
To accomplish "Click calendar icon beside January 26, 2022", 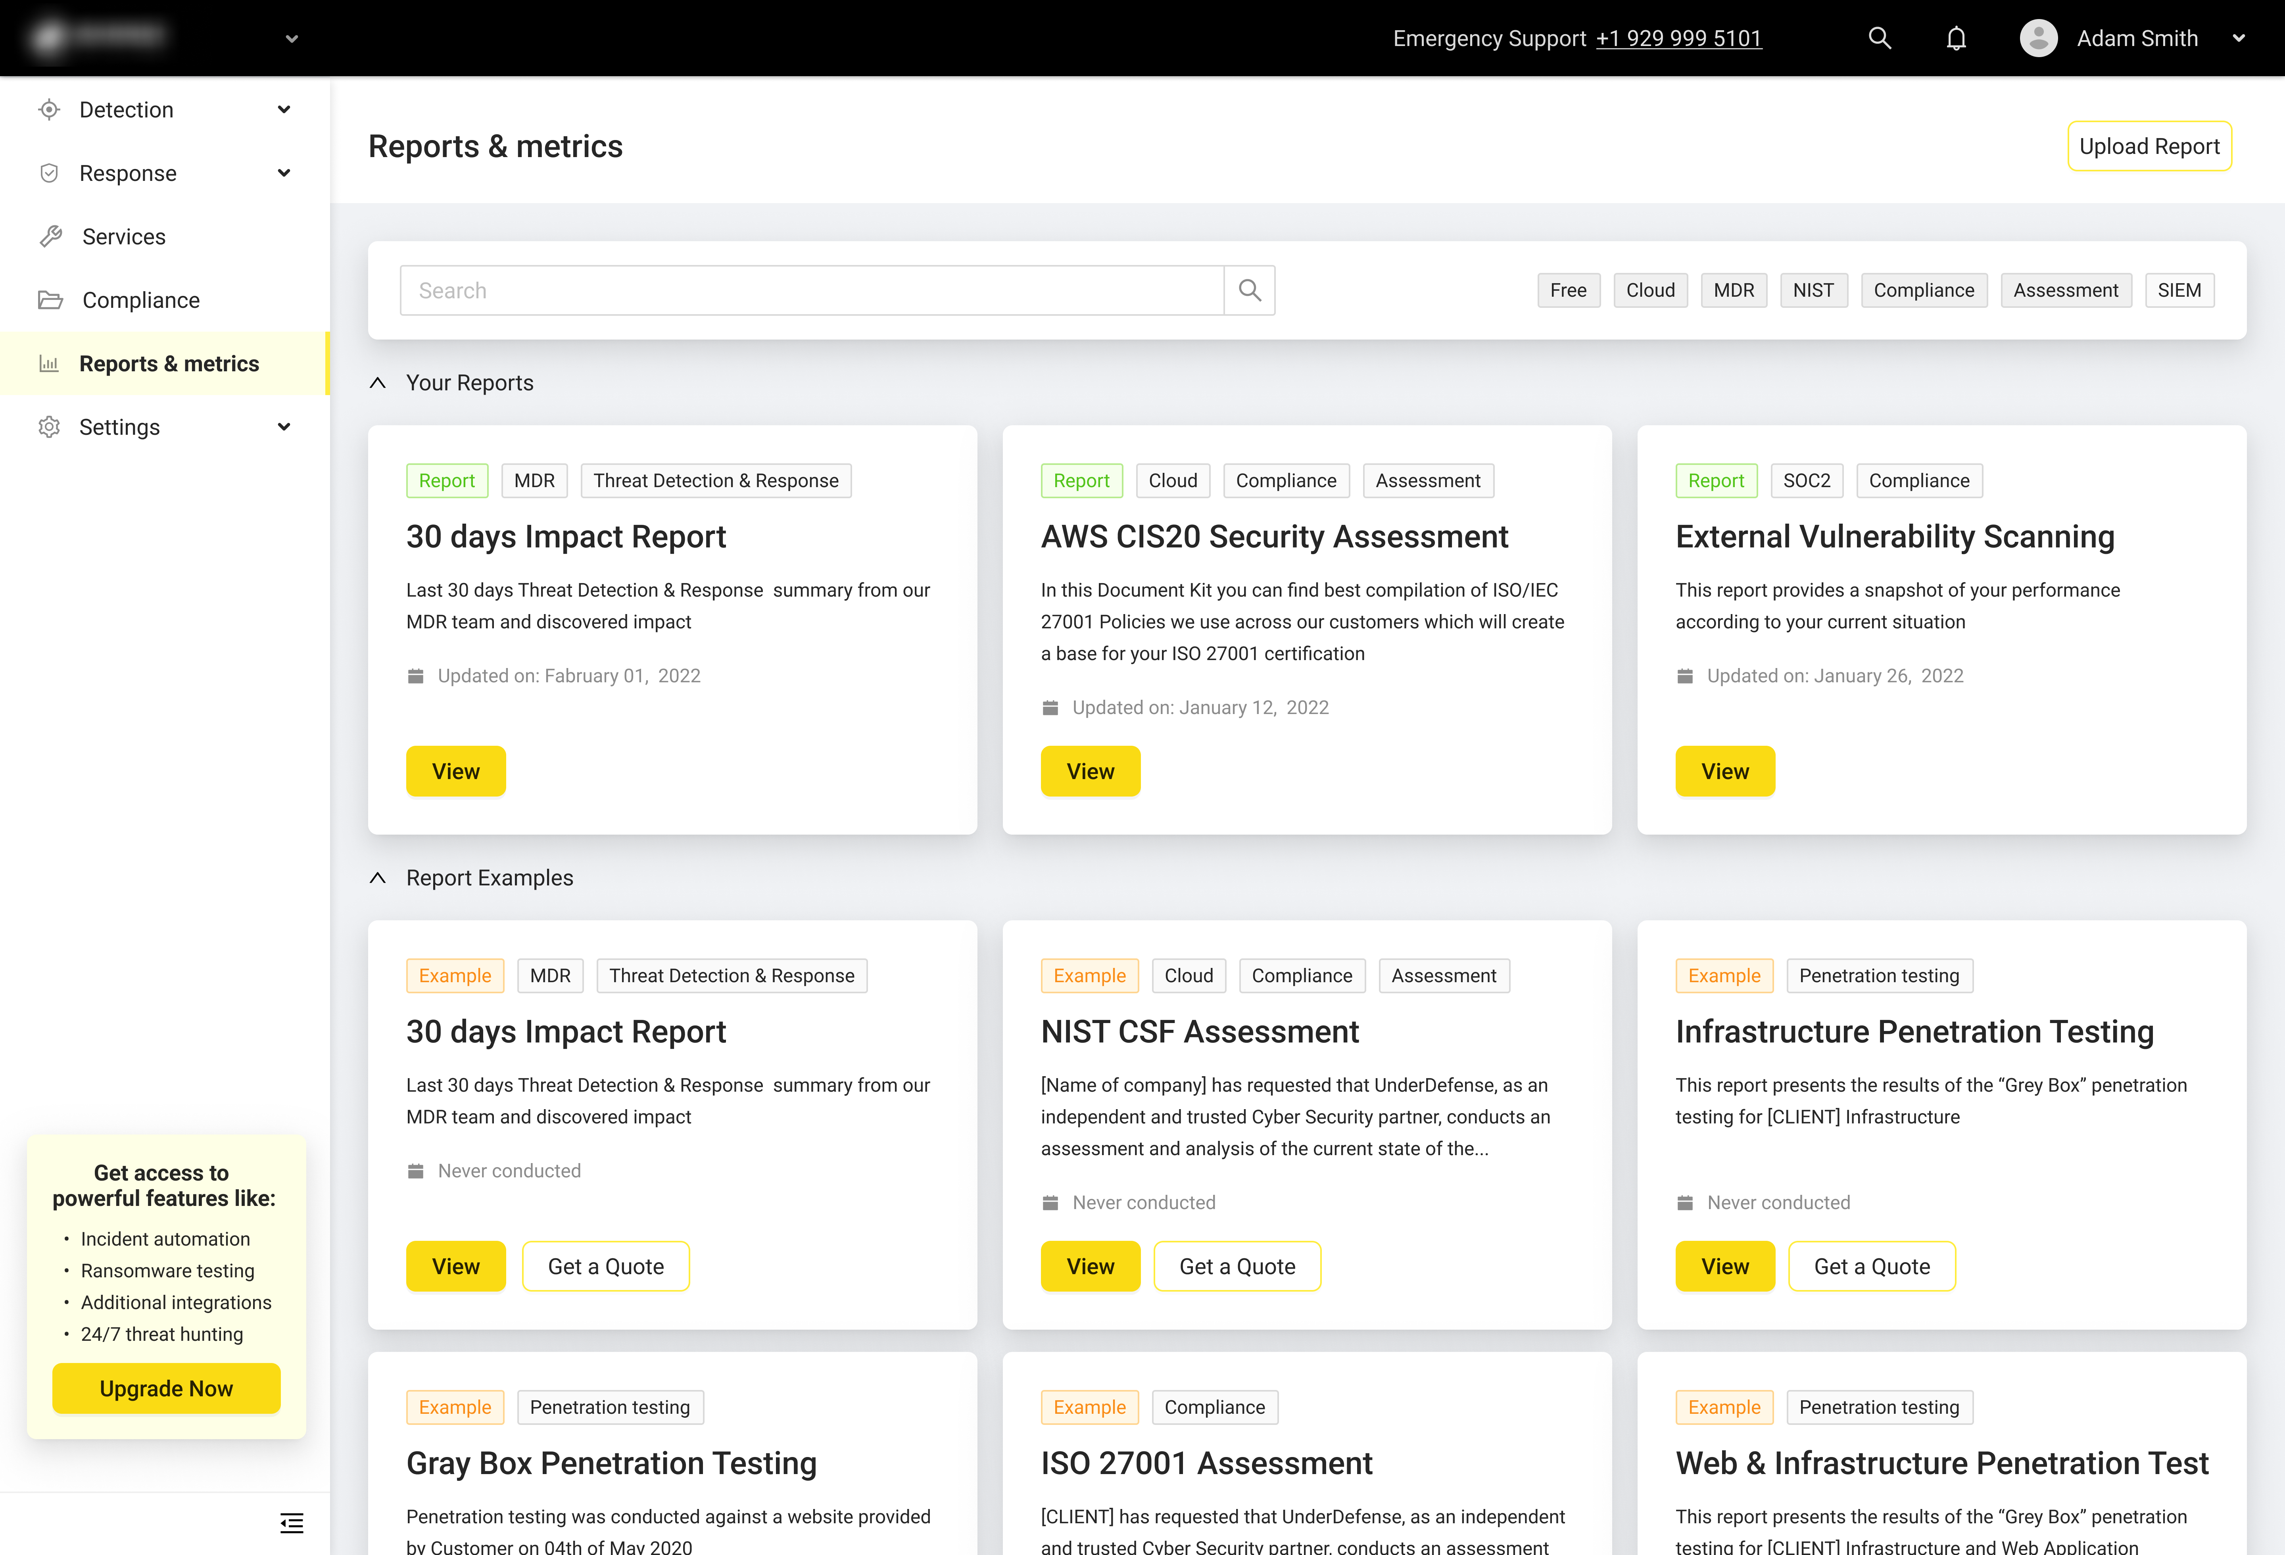I will (x=1684, y=676).
